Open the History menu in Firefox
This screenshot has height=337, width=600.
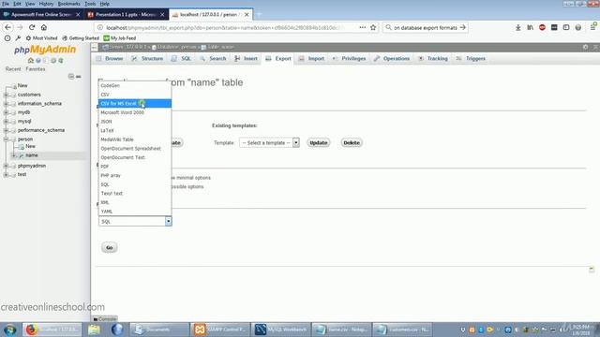coord(46,4)
